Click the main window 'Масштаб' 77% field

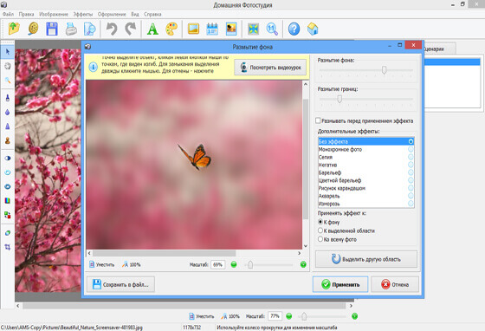pos(275,316)
